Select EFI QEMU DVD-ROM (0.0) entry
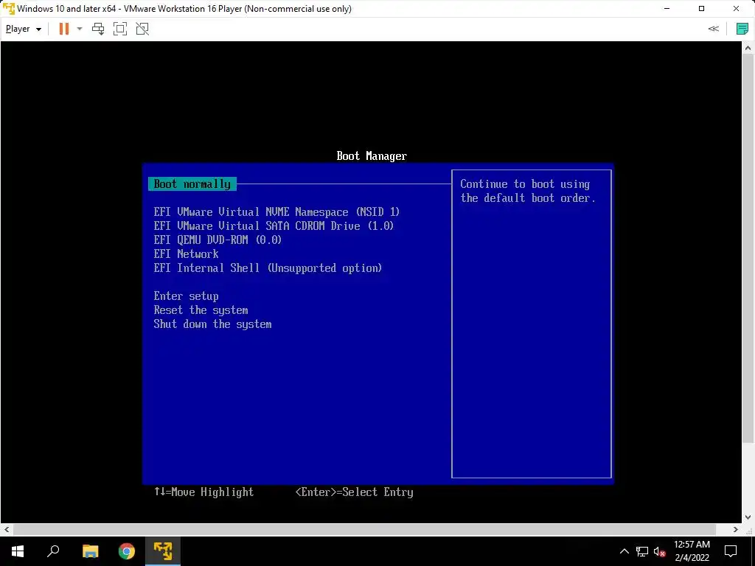 point(218,240)
